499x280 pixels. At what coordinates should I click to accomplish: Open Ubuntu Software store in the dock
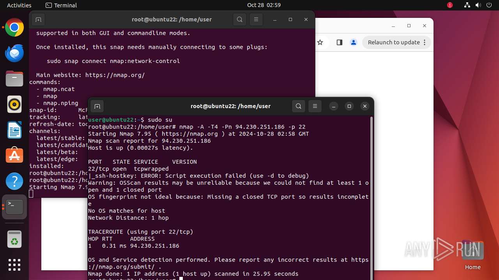click(x=14, y=156)
